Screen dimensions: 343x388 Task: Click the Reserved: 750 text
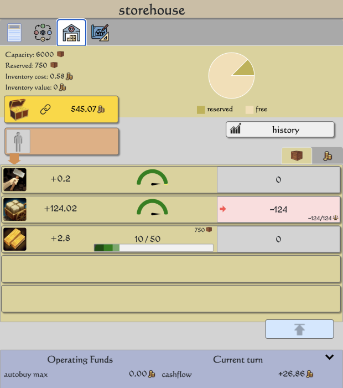26,65
